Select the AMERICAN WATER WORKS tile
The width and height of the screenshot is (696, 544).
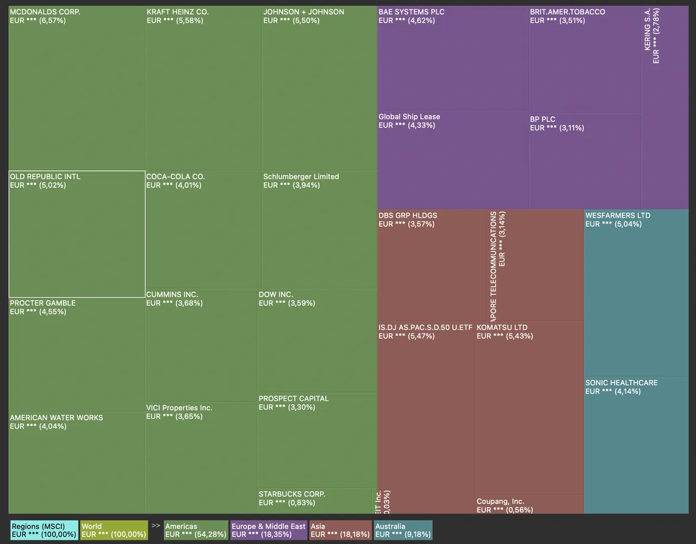77,462
